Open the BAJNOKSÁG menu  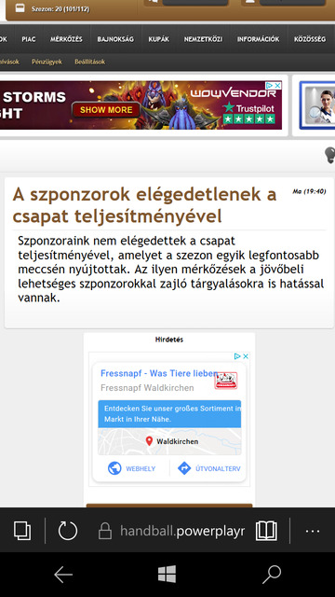coord(115,39)
